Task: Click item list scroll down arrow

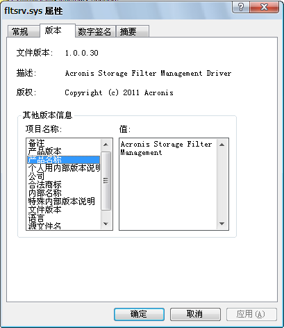Action: (106, 224)
